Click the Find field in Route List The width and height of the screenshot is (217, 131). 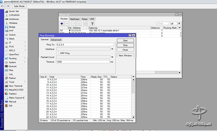[x=163, y=23]
